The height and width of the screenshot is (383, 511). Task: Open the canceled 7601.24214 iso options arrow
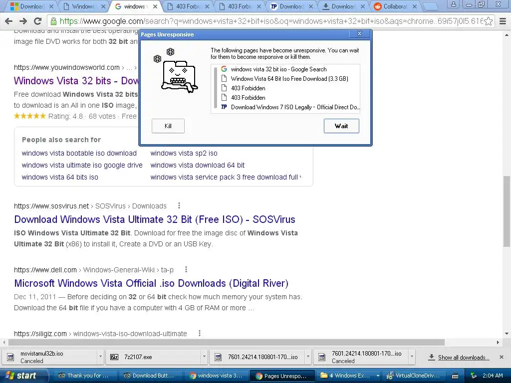click(x=412, y=357)
